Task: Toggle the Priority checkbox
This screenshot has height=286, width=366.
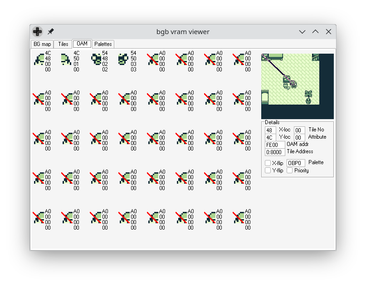Action: [x=290, y=171]
